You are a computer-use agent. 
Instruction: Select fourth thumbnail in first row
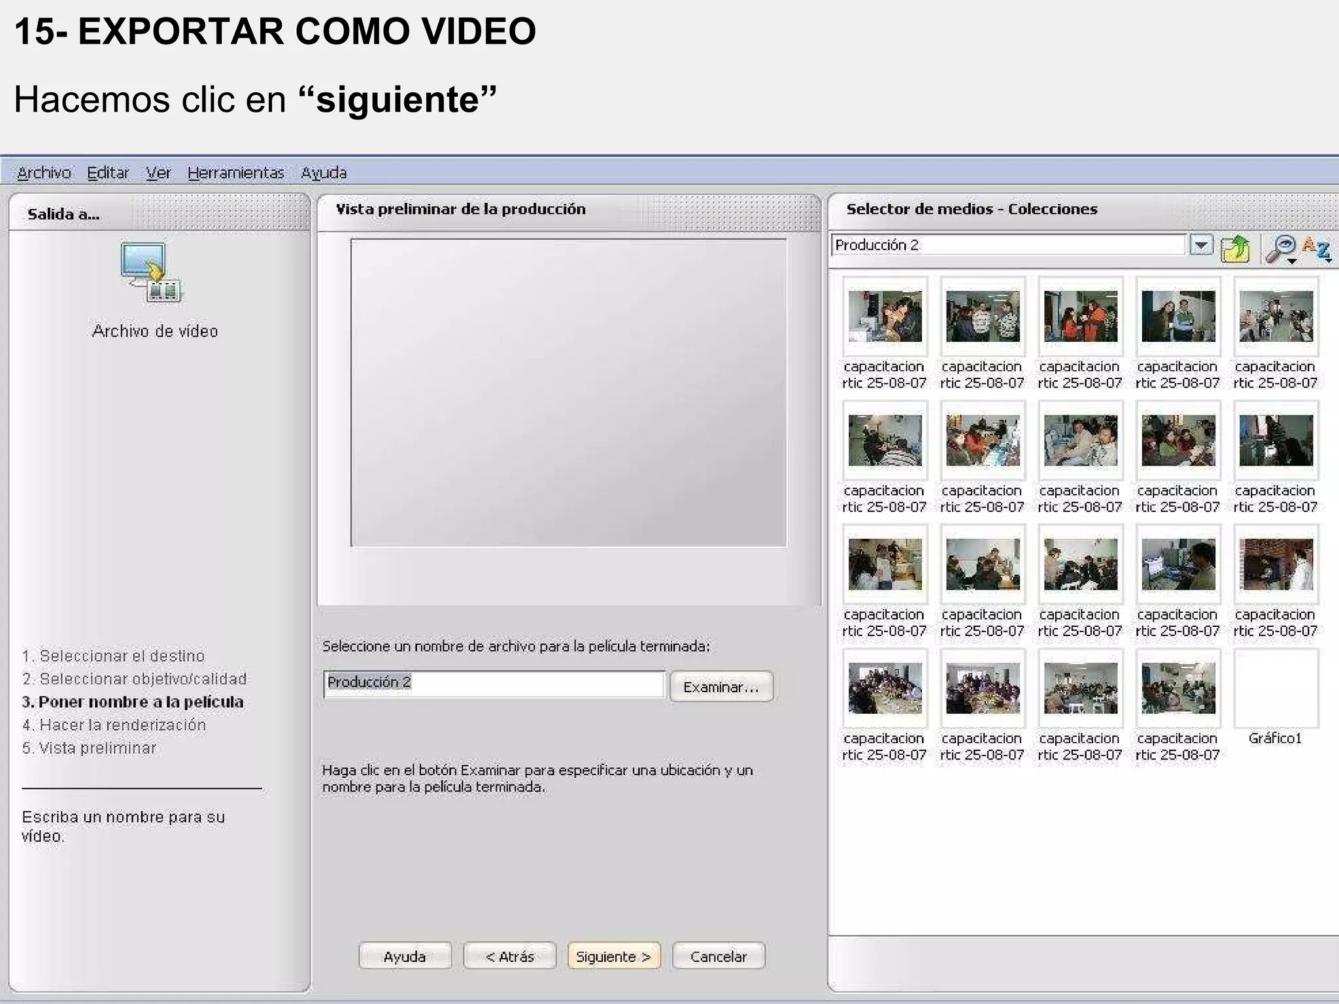1178,316
